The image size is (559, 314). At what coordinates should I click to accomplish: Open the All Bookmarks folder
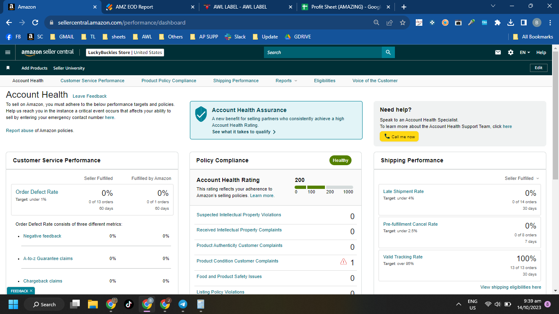tap(533, 37)
